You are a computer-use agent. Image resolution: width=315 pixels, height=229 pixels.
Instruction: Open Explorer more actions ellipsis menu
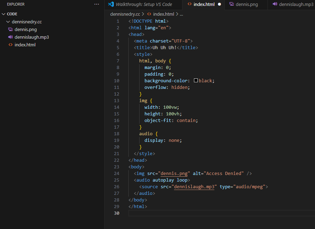[x=97, y=4]
